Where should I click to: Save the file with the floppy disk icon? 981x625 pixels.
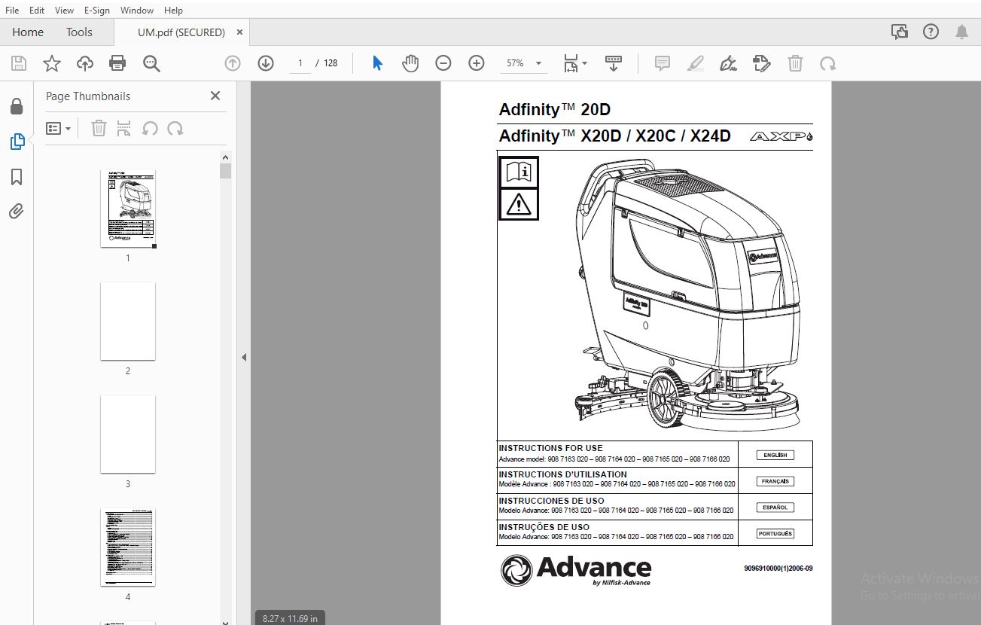coord(18,64)
